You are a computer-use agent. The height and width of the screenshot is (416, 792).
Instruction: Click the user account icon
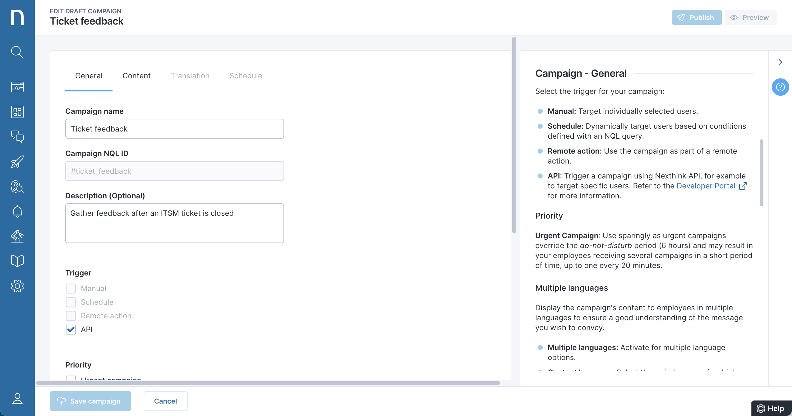[17, 399]
